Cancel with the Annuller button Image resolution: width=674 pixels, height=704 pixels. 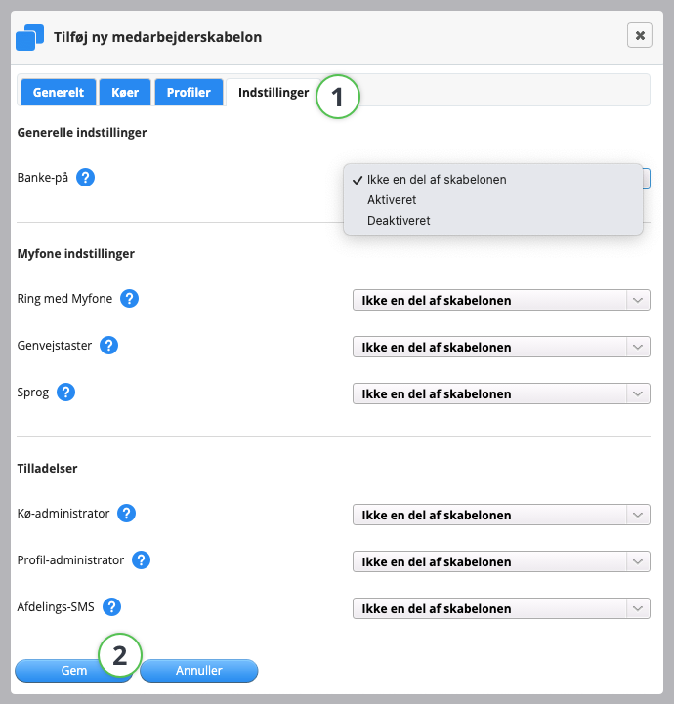pos(199,671)
